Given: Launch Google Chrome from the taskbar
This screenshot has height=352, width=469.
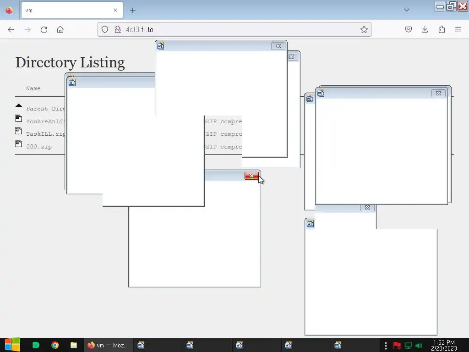Looking at the screenshot, I should point(55,345).
